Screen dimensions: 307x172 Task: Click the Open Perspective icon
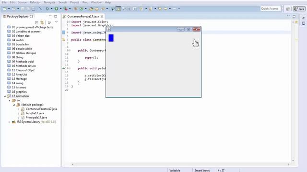click(x=288, y=9)
